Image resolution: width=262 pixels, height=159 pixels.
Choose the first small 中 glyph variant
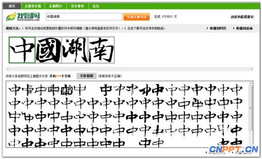tap(15, 90)
